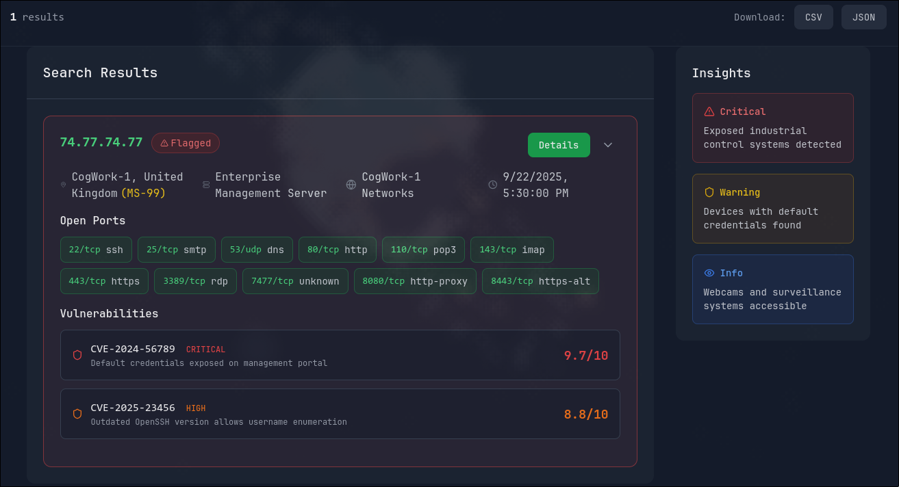This screenshot has width=899, height=487.
Task: Click the 74.77.74.77 IP address link
Action: pyautogui.click(x=101, y=142)
